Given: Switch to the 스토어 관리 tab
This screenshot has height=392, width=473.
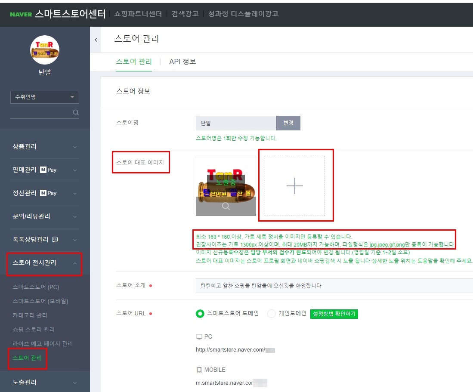Looking at the screenshot, I should [134, 62].
